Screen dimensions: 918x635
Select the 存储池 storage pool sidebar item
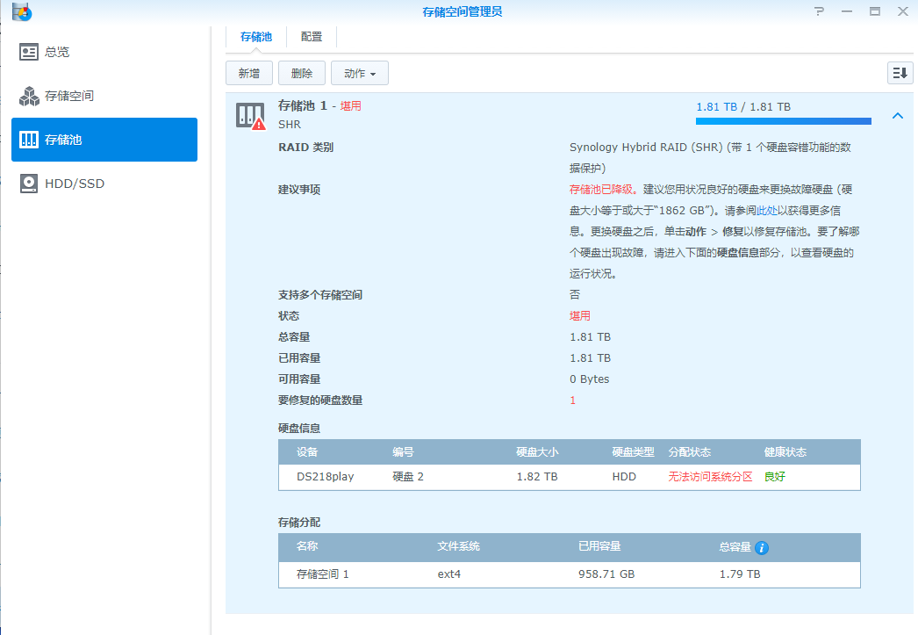104,140
